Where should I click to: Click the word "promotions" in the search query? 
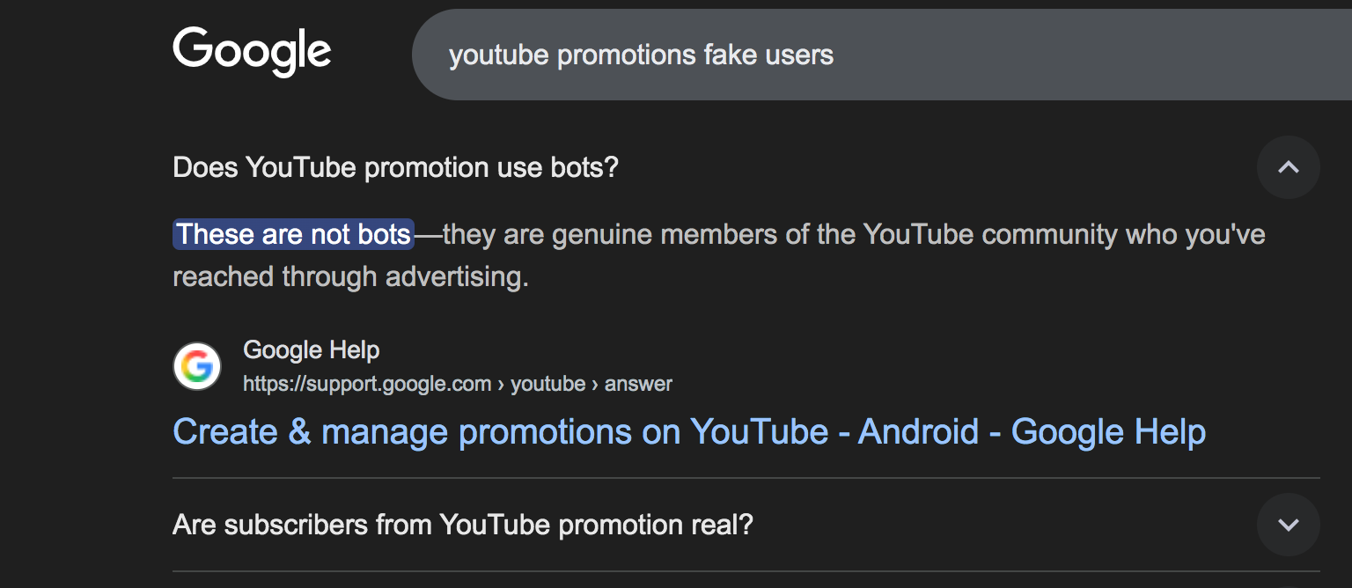point(627,55)
